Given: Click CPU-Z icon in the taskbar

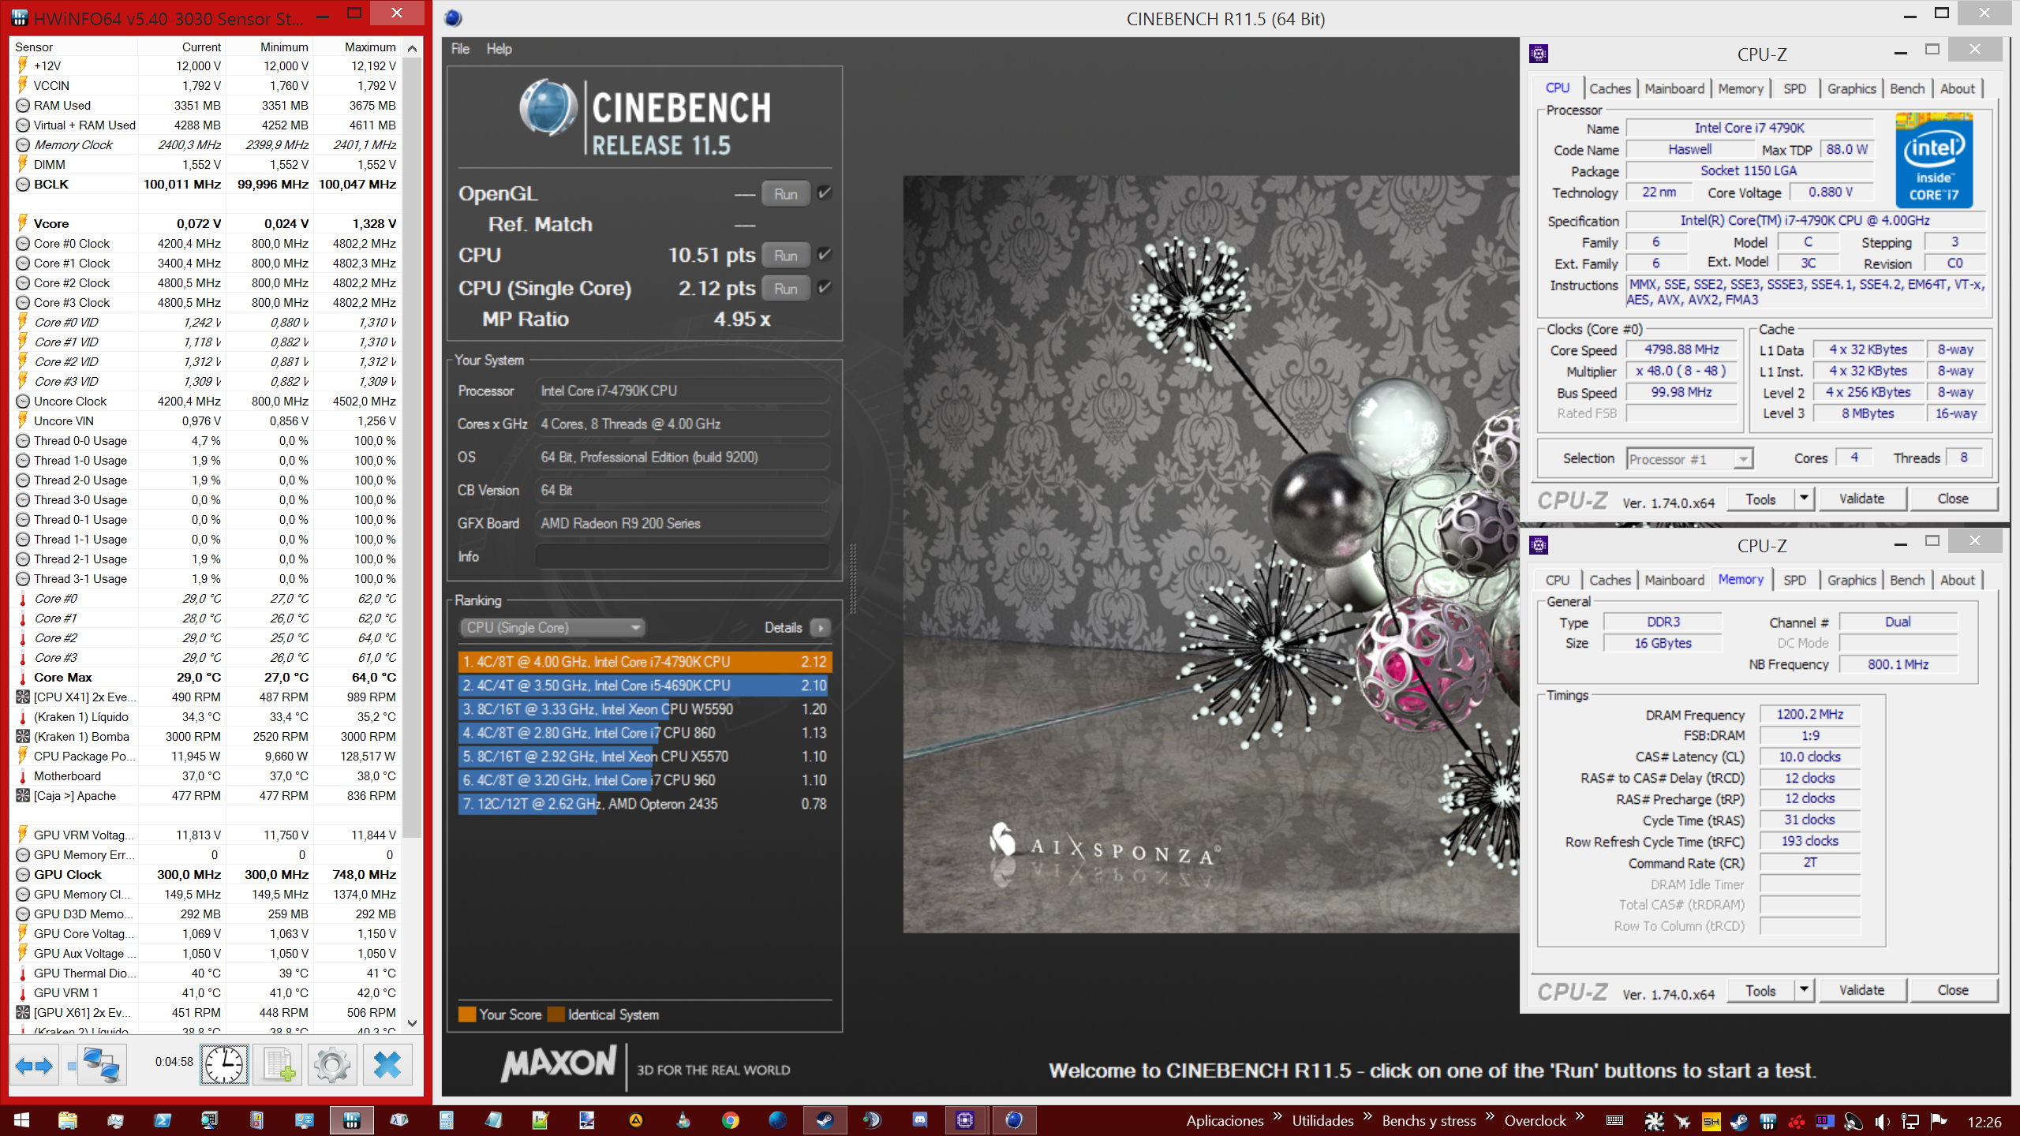Looking at the screenshot, I should tap(966, 1120).
